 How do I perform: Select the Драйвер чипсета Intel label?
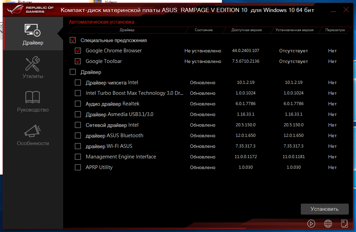pos(112,82)
